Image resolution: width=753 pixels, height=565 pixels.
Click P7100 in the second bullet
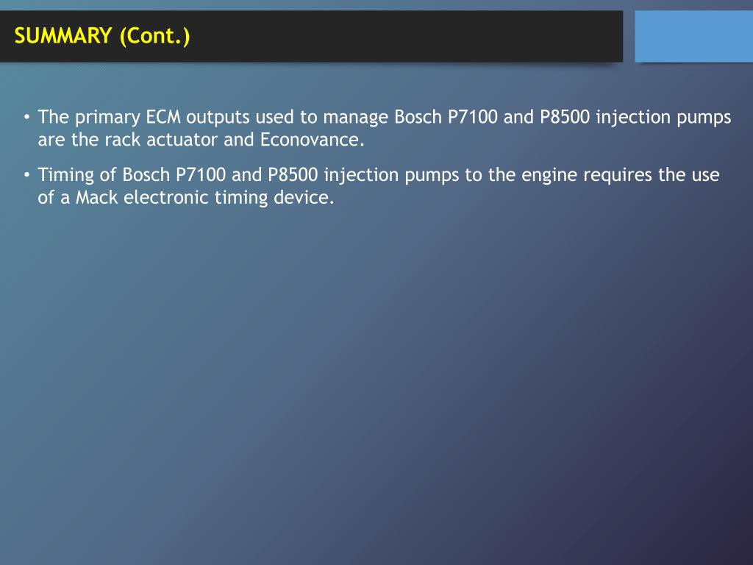click(x=201, y=174)
